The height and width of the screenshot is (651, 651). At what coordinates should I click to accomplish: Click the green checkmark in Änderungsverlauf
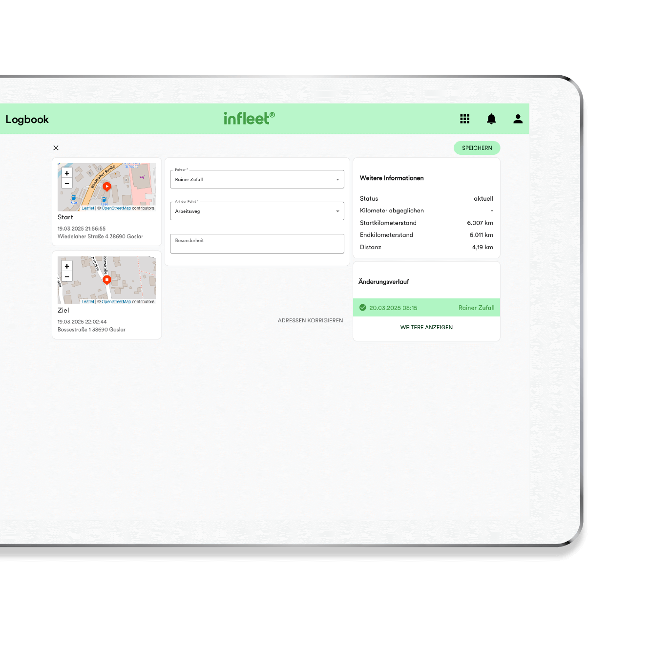[363, 308]
